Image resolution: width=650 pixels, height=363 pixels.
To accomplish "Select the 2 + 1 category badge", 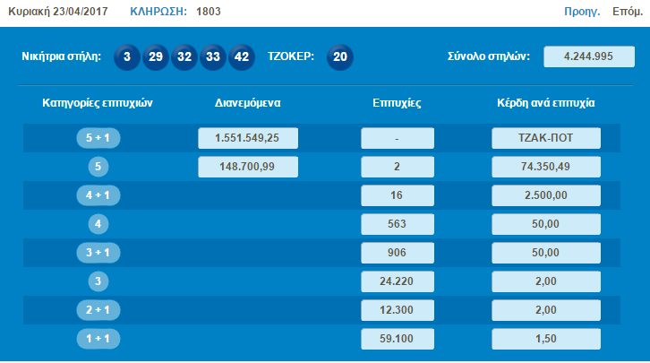I will point(98,310).
